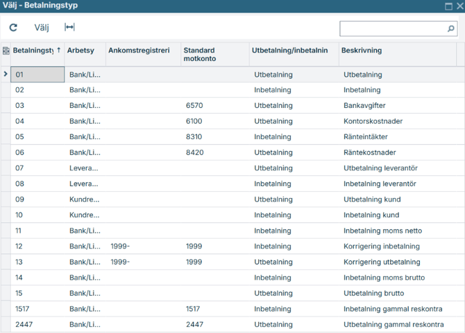Maximize the Välj - Betalningstyp window
Screen dimensions: 465x333
pos(448,6)
